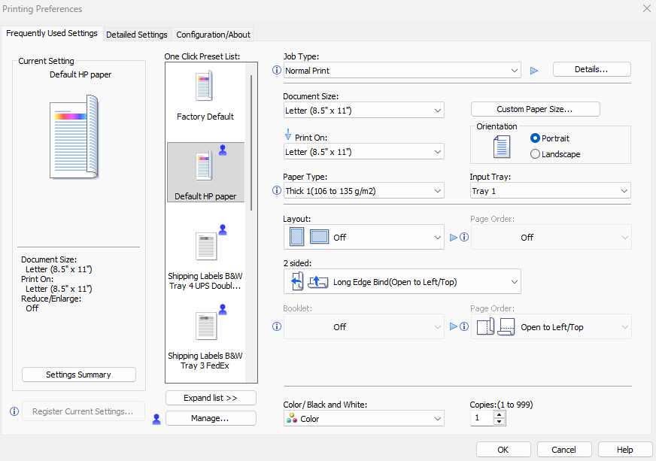The image size is (656, 461).
Task: Choose Shipping Labels B&W Tray 3 FedEx preset
Action: pyautogui.click(x=205, y=327)
